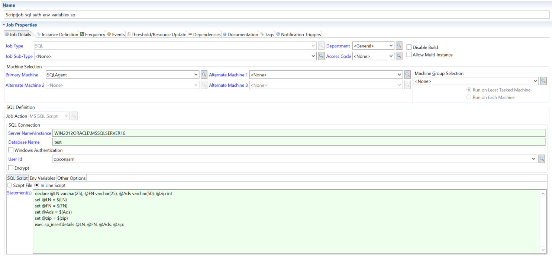Click the Job Sub-Type magnifier lookup icon
Viewport: 552px width, 256px height.
(x=321, y=56)
